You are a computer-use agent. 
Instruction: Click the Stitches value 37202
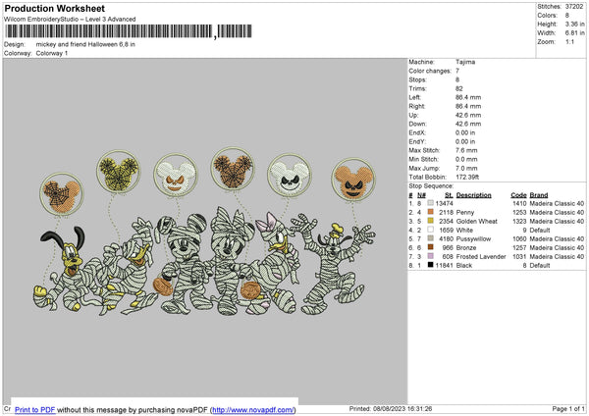[574, 7]
